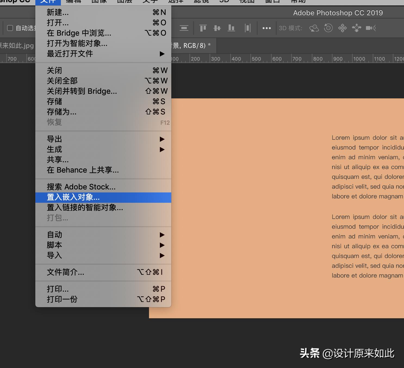Click the align bottom edges icon
Viewport: 404px width, 368px height.
(x=231, y=28)
